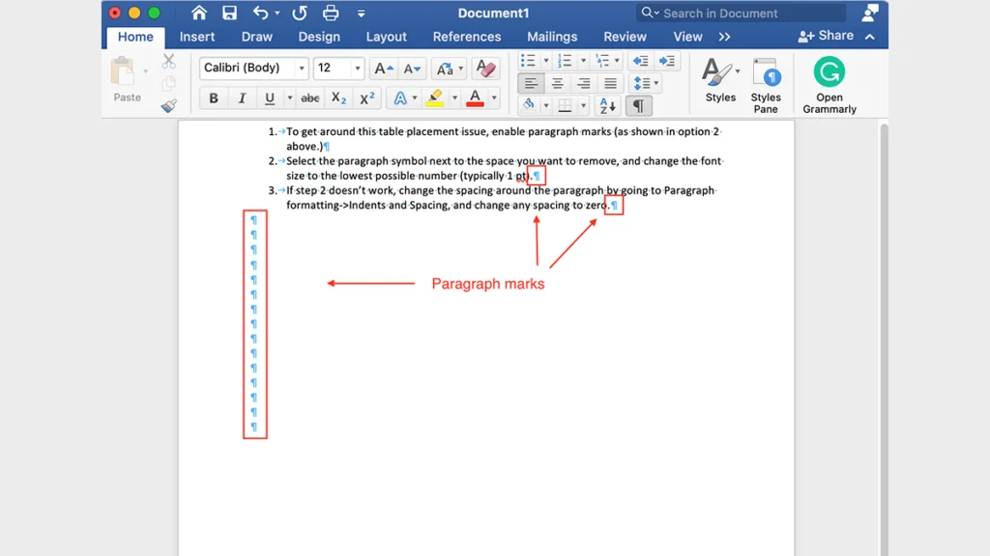Select the Format Painter brush
The height and width of the screenshot is (556, 990).
[168, 105]
